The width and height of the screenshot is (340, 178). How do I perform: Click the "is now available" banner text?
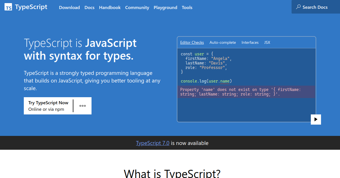(x=190, y=143)
